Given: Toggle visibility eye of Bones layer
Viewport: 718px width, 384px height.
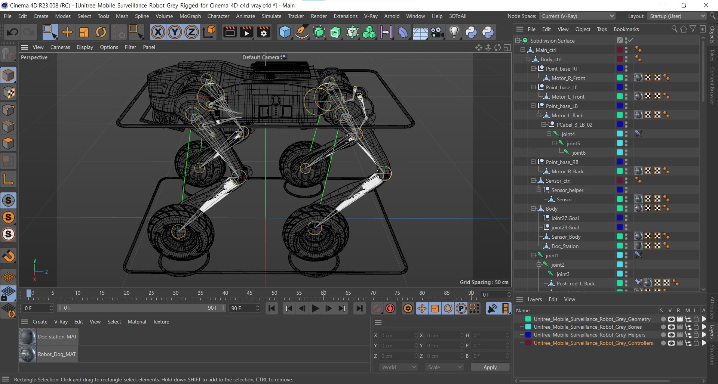Looking at the screenshot, I should point(671,327).
